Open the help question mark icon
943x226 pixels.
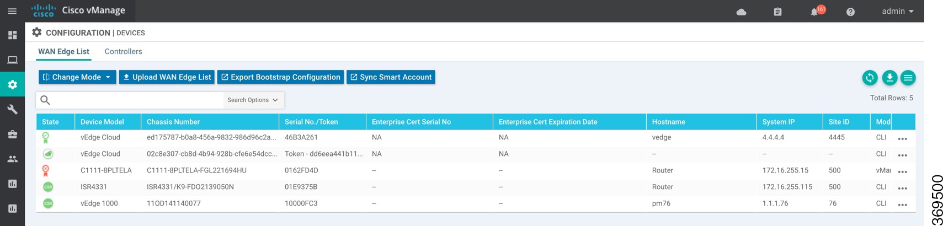pyautogui.click(x=850, y=12)
